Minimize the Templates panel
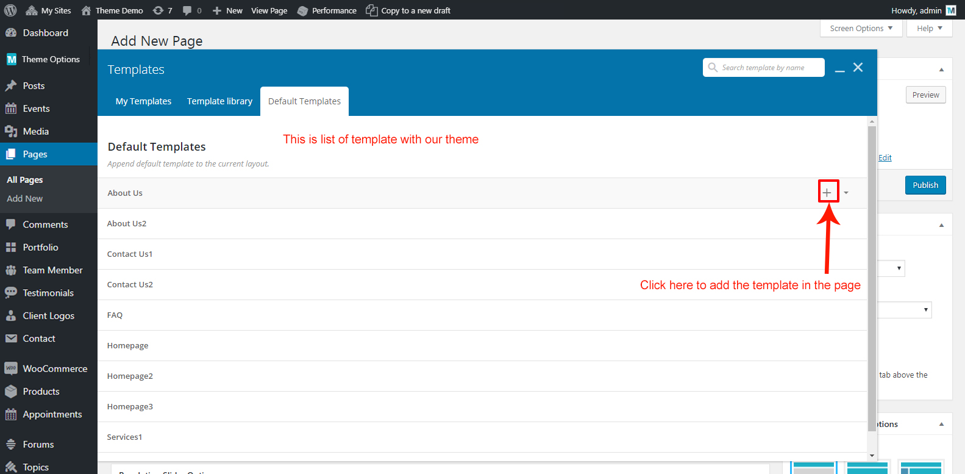The width and height of the screenshot is (965, 474). pos(839,69)
